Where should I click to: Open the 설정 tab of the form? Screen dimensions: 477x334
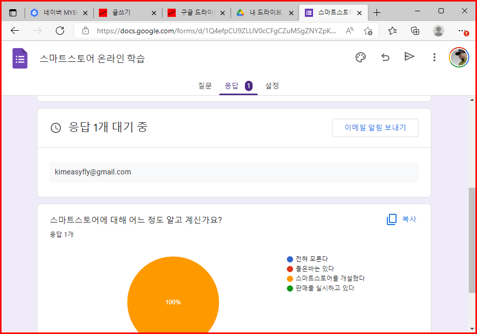click(x=272, y=85)
